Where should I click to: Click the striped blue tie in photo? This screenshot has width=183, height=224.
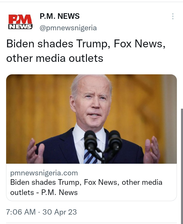pos(90,157)
